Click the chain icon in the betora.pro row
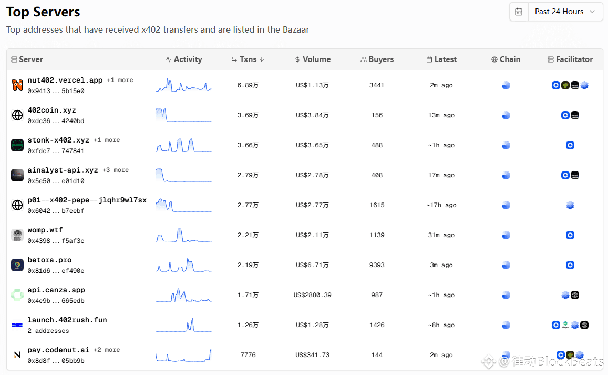Image resolution: width=608 pixels, height=375 pixels. click(x=506, y=265)
